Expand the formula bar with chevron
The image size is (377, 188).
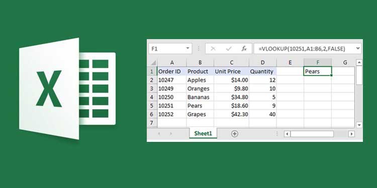pos(358,49)
